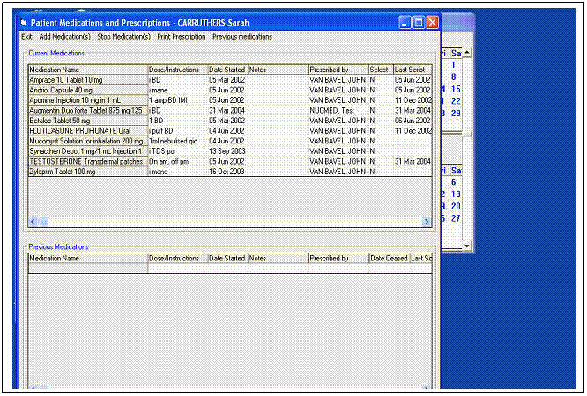Screen dimensions: 587x396
Task: Click the application icon in the title bar
Action: point(25,21)
